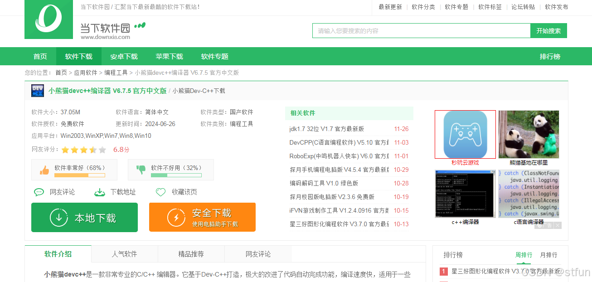Click the star rating icons
The image size is (592, 282).
coord(84,150)
